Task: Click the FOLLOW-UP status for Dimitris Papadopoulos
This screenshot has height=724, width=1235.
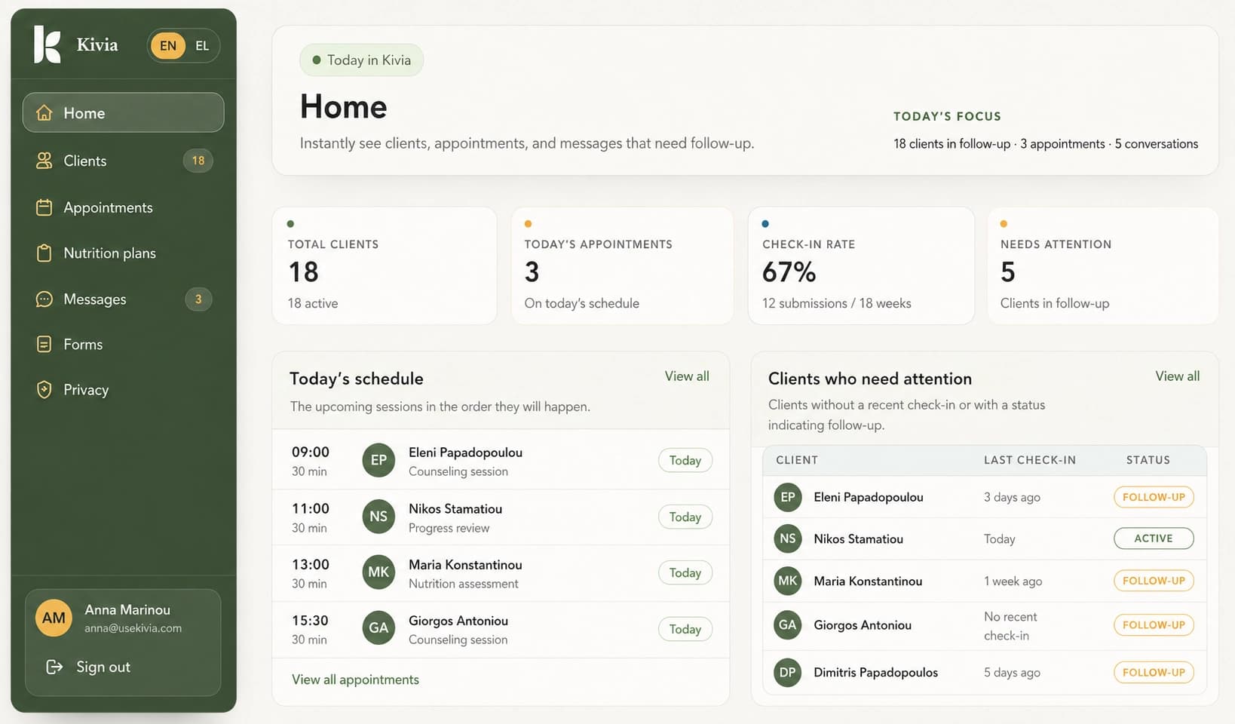Action: click(x=1154, y=672)
